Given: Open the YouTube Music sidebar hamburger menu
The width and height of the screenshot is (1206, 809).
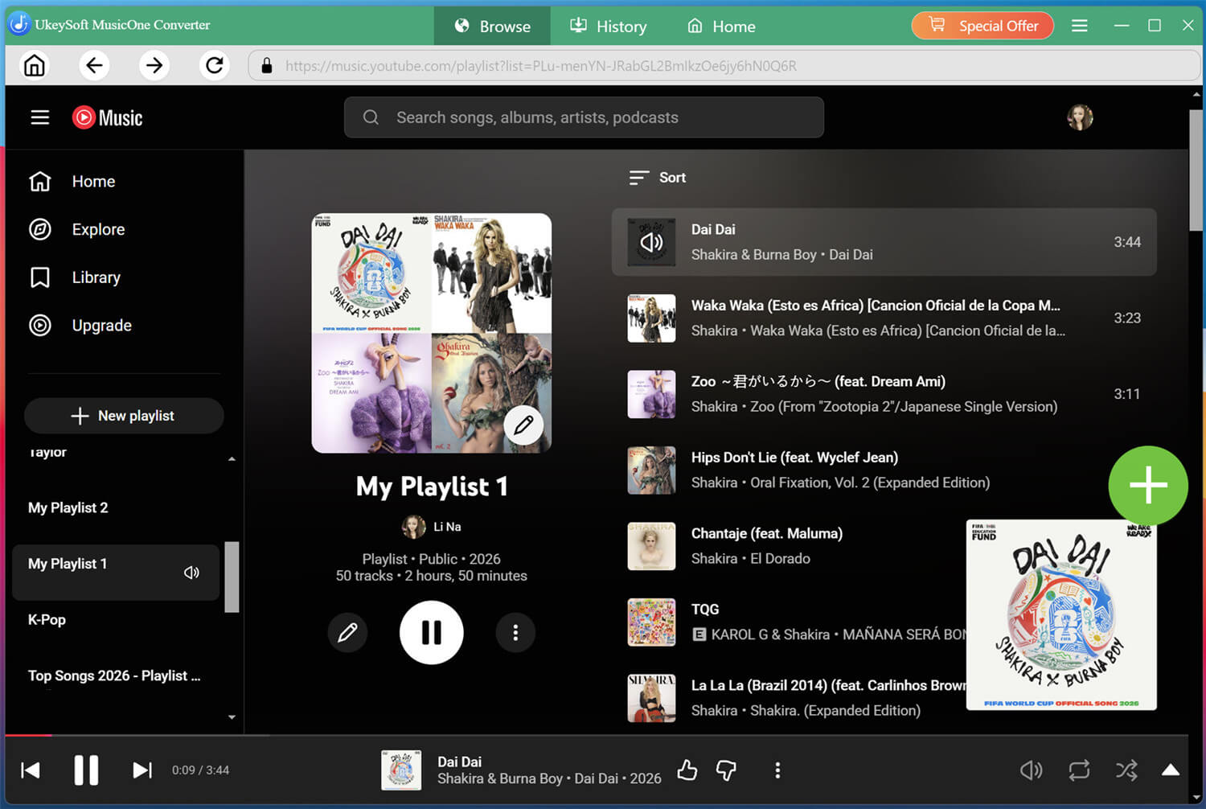Looking at the screenshot, I should point(40,117).
